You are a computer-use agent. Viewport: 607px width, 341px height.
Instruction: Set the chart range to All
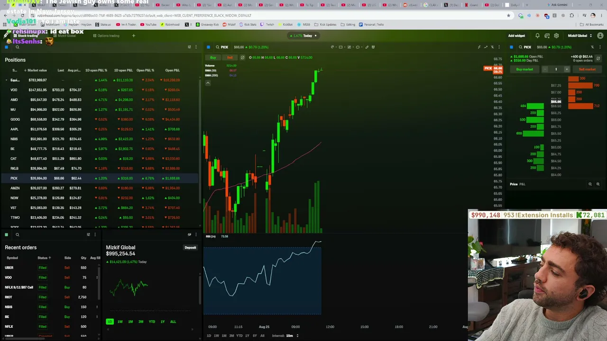262,336
